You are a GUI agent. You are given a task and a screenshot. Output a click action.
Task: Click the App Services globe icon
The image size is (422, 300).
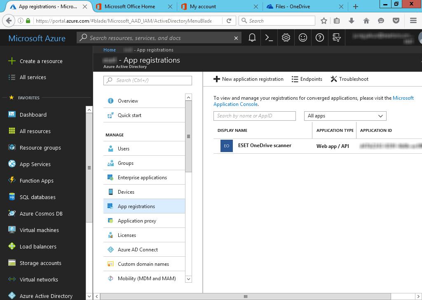pos(12,164)
